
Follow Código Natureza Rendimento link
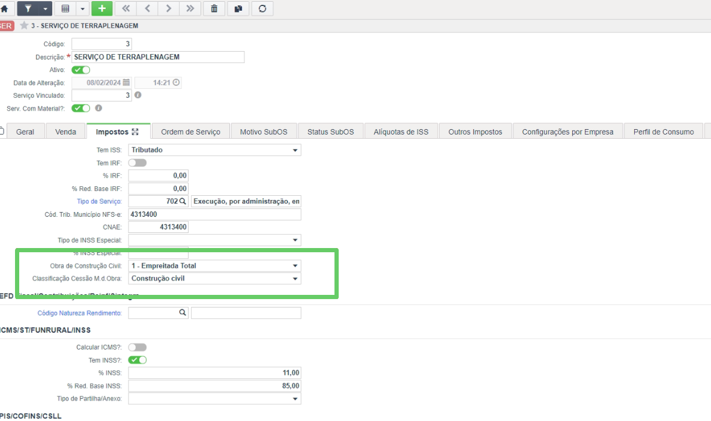79,312
